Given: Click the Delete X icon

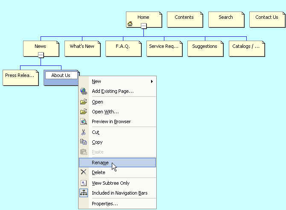Looking at the screenshot, I should click(x=83, y=172).
